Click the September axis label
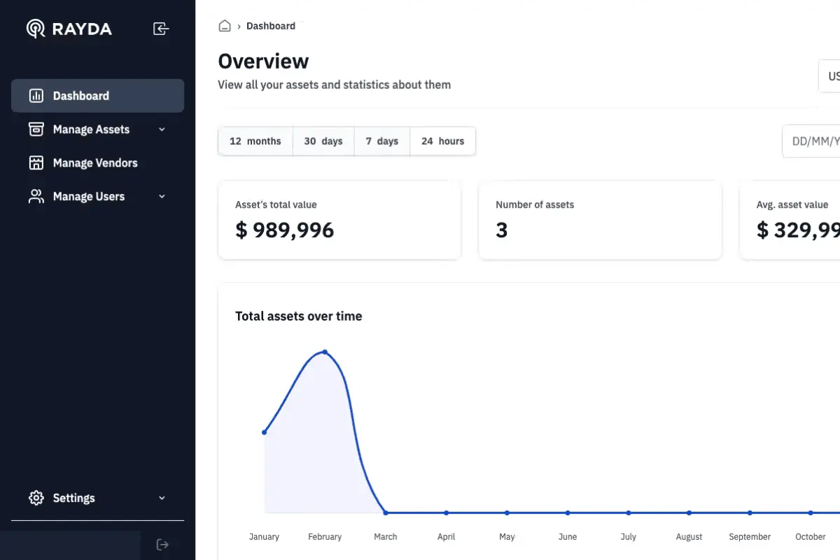Screen dimensions: 840x560 (750, 537)
